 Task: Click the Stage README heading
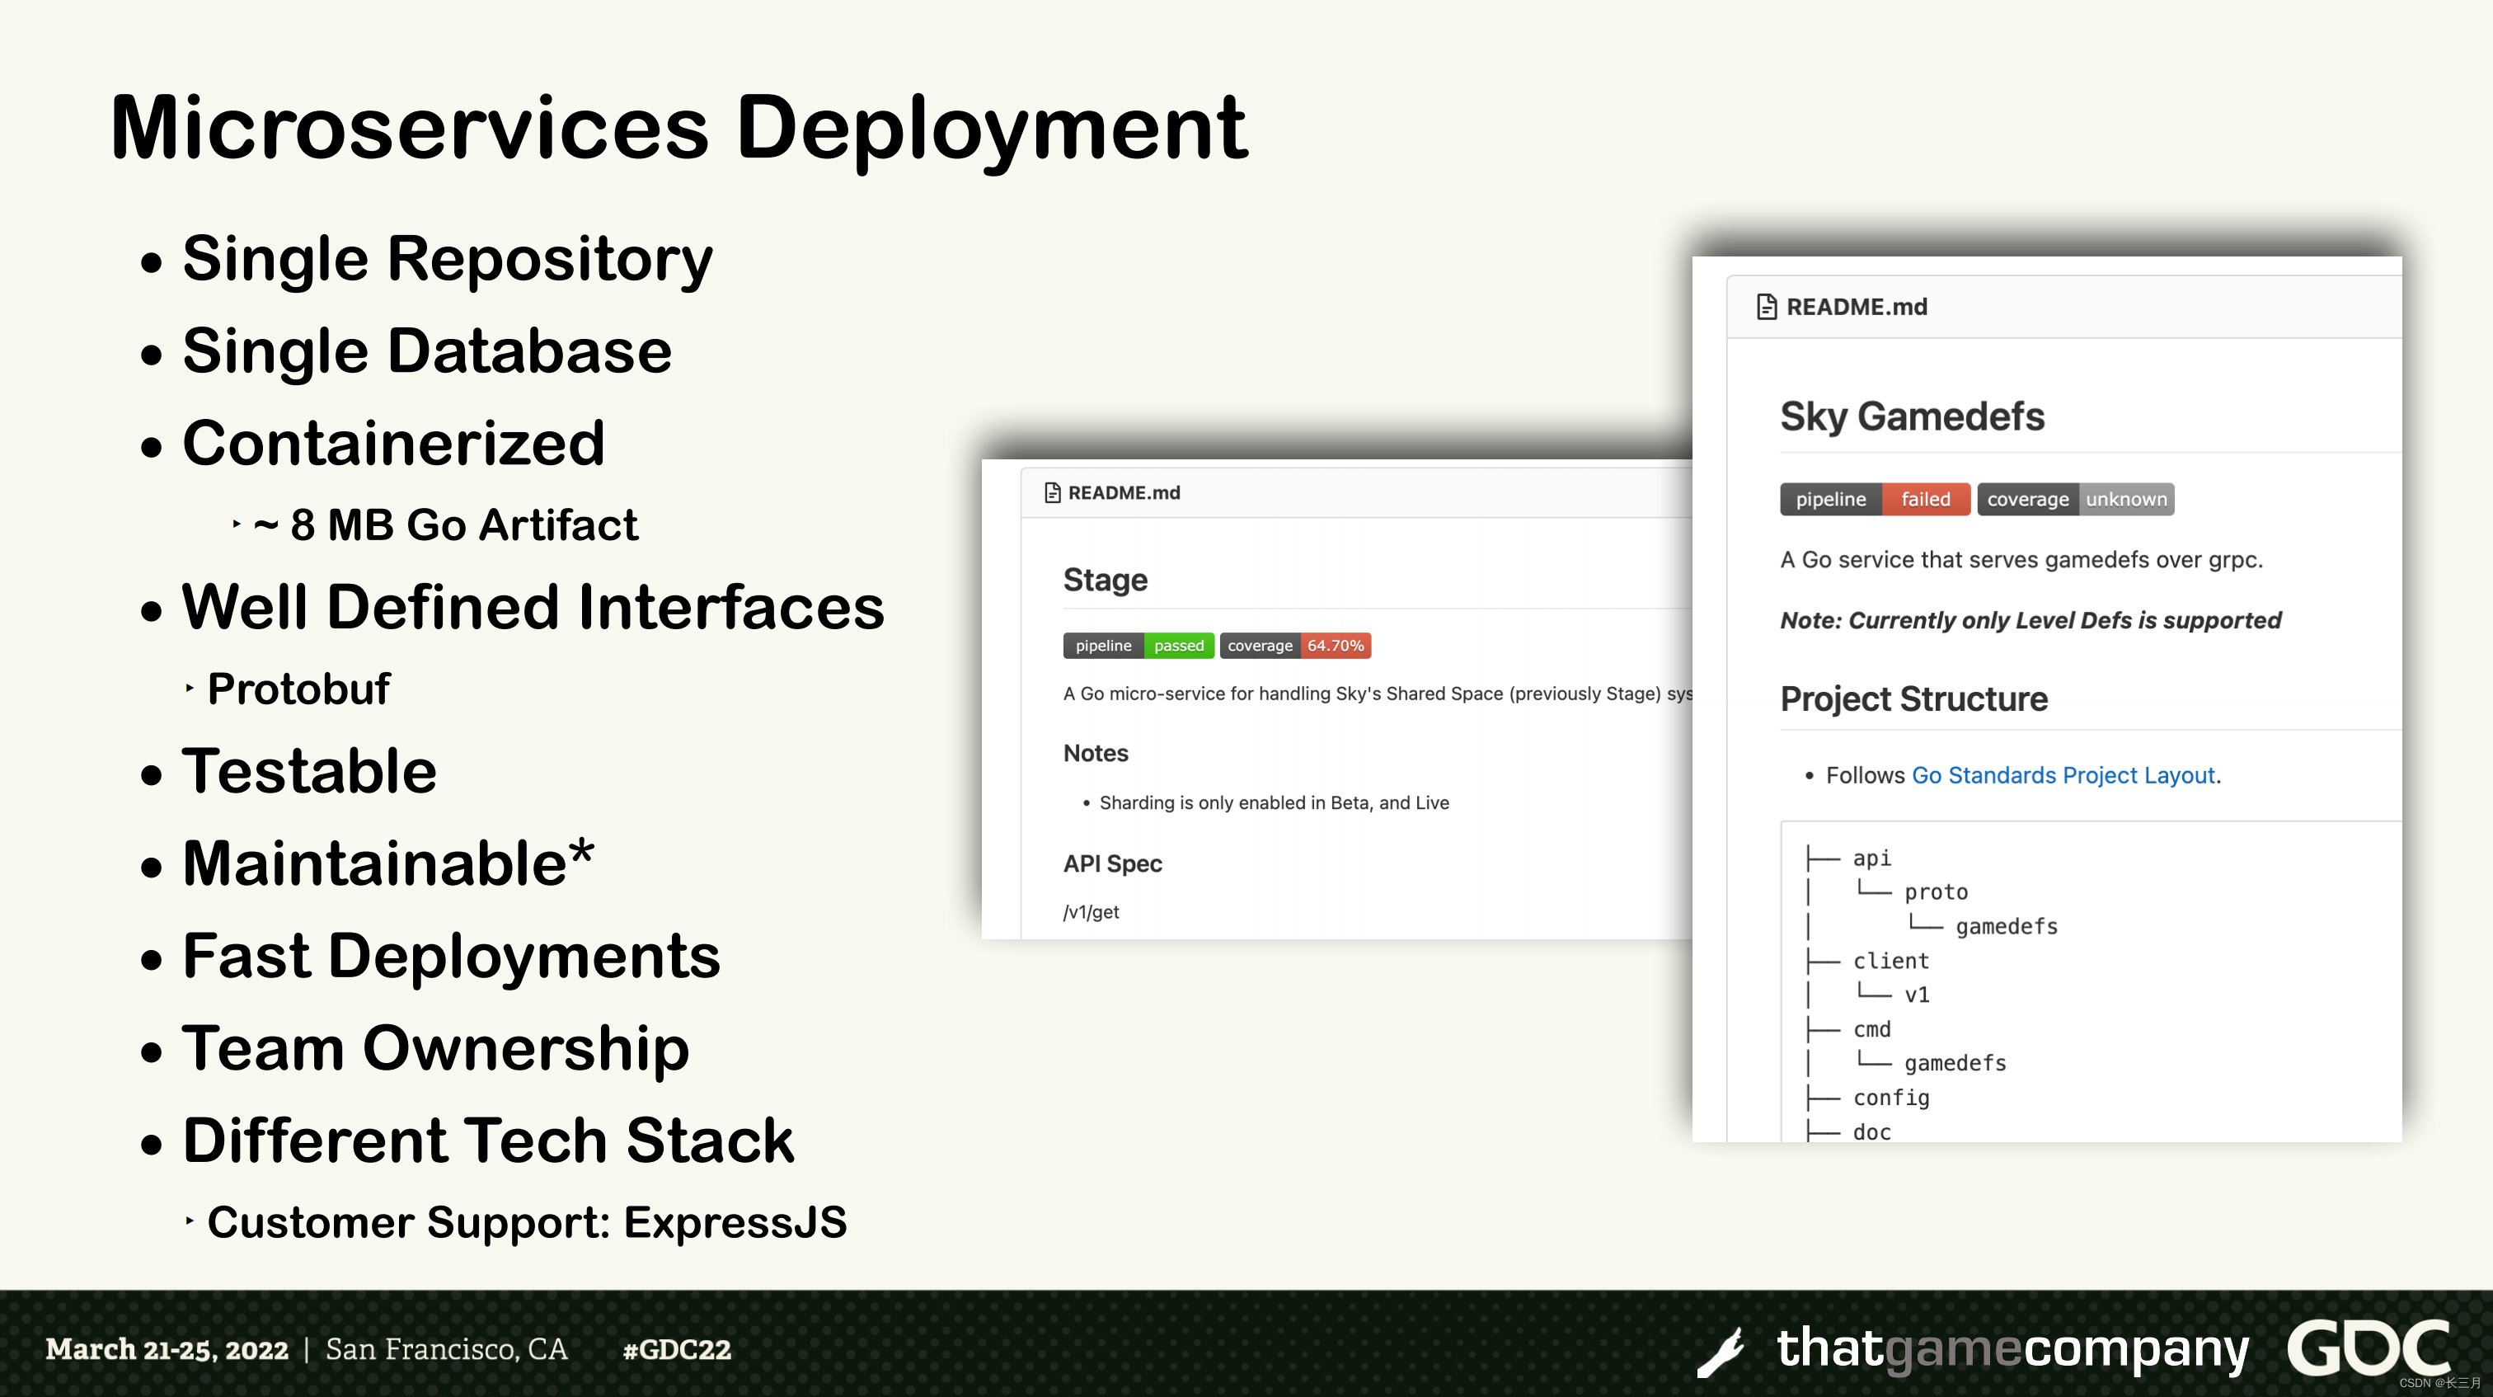pyautogui.click(x=1106, y=580)
